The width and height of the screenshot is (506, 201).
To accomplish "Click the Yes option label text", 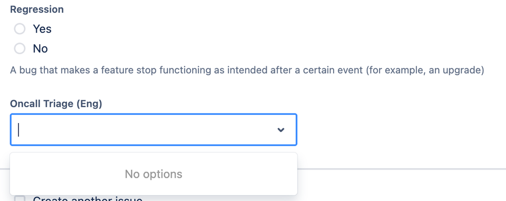I will click(x=42, y=29).
